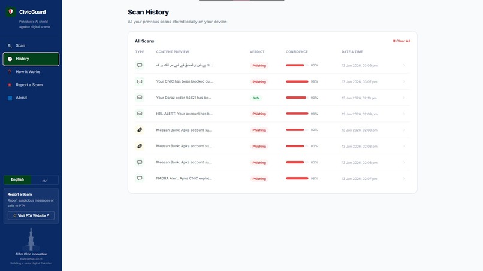Open the About page

point(31,98)
